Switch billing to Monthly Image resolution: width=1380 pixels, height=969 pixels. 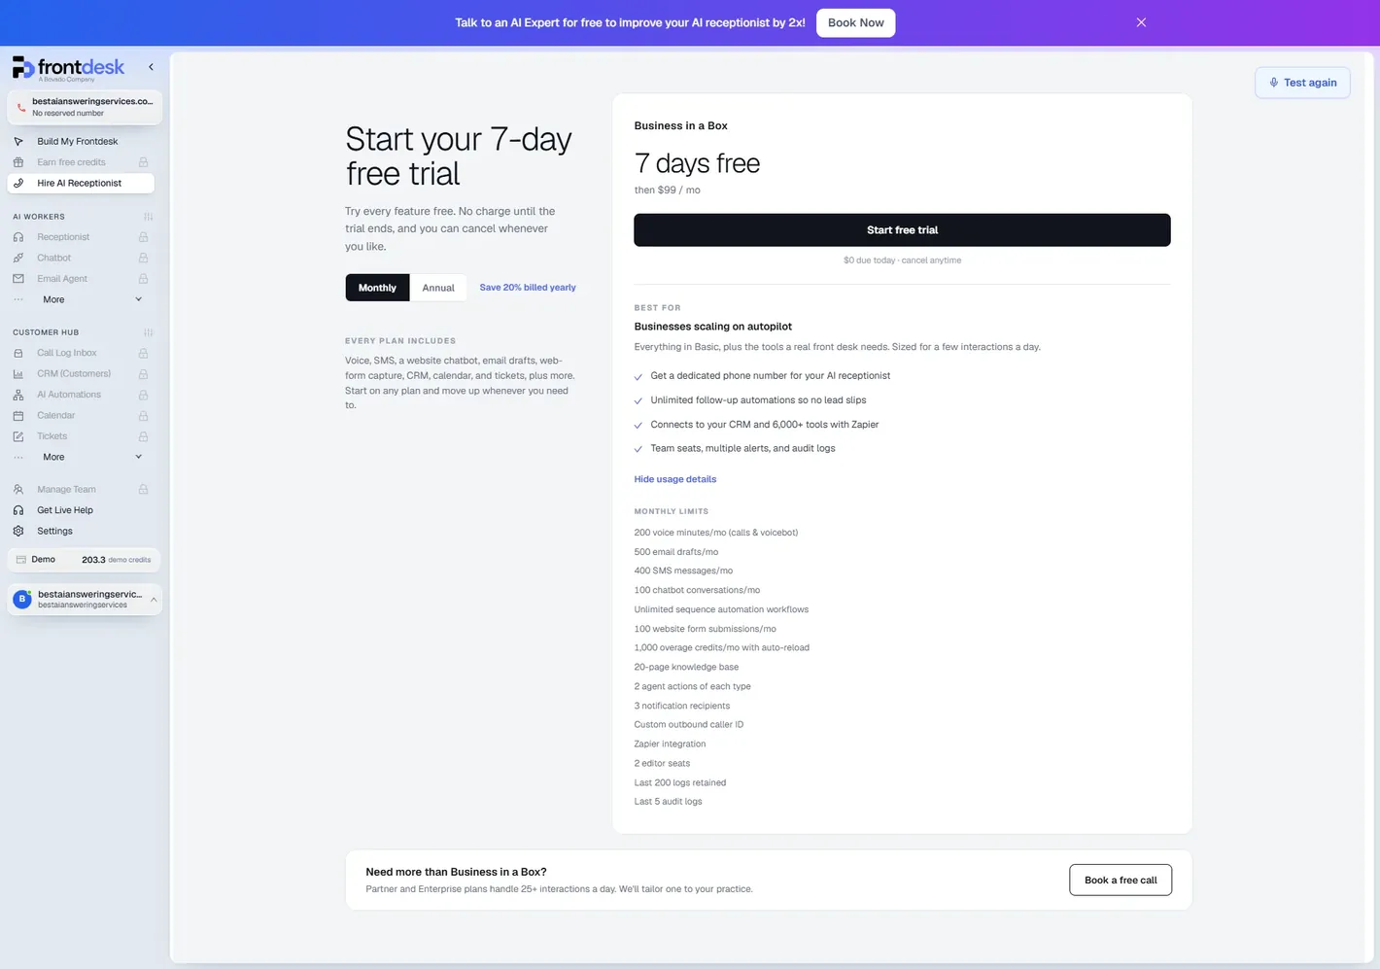point(377,288)
